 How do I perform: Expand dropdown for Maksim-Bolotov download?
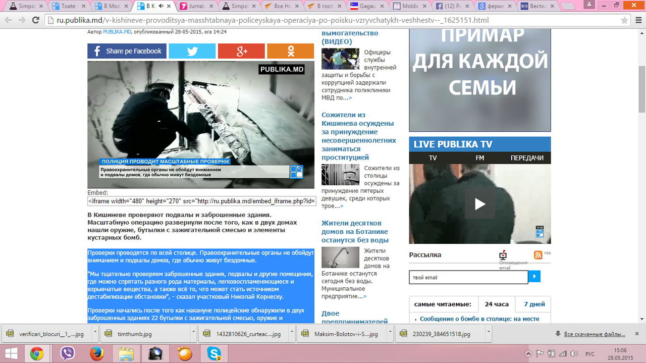click(x=390, y=334)
